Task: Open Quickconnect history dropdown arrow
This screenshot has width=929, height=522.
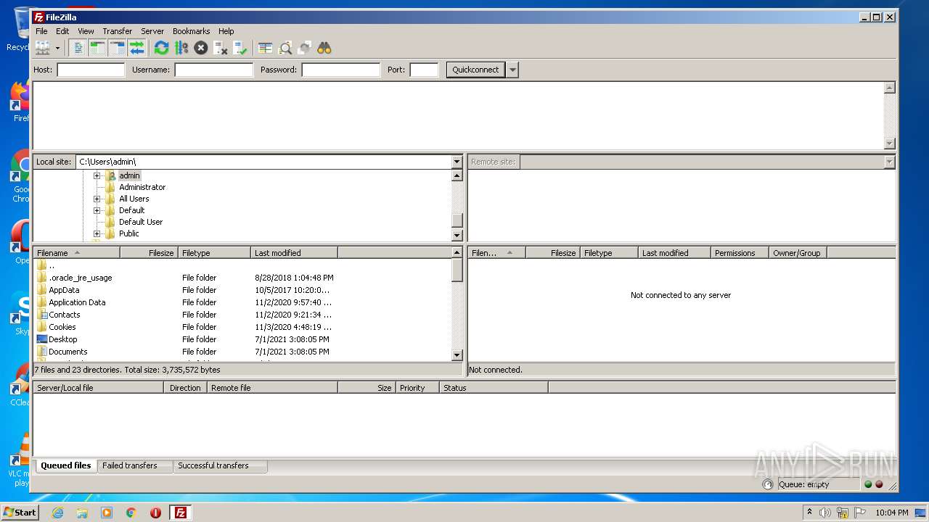Action: click(512, 70)
